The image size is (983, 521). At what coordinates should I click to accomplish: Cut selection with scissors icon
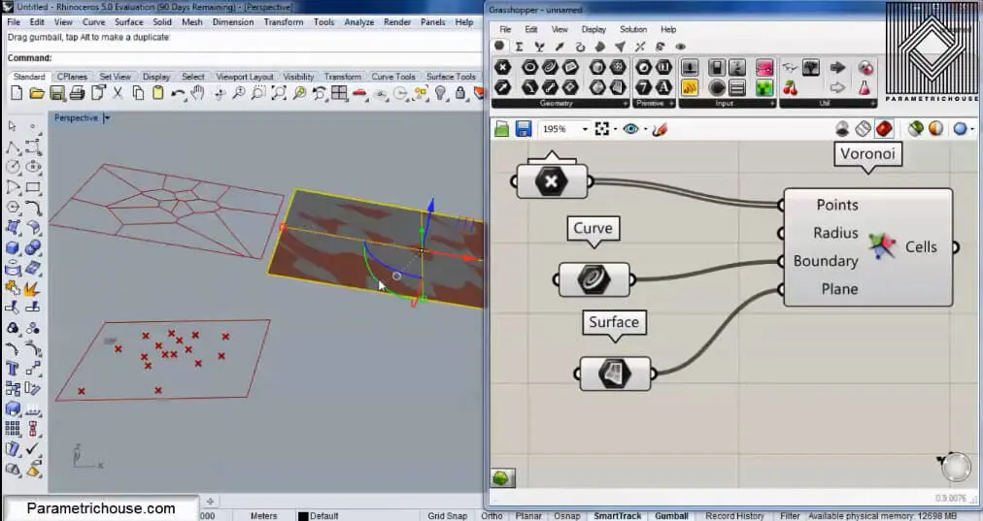point(118,93)
